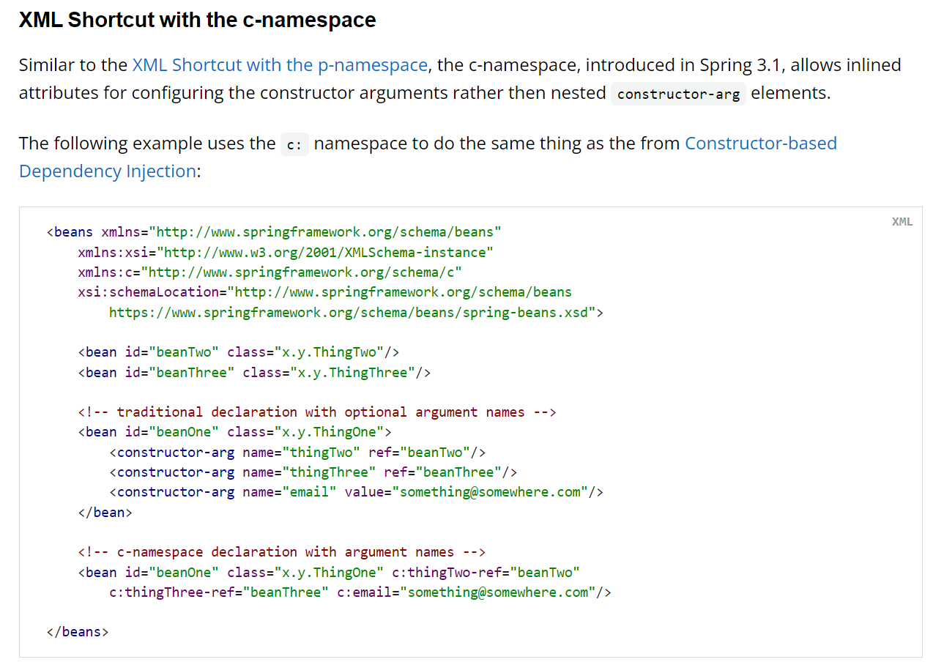This screenshot has height=662, width=933.
Task: Open the XML Shortcut with the p-namespace link
Action: [x=280, y=65]
